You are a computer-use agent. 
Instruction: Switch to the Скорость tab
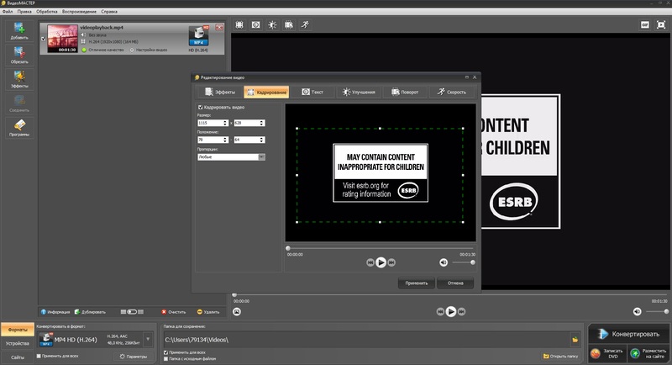[x=451, y=92]
